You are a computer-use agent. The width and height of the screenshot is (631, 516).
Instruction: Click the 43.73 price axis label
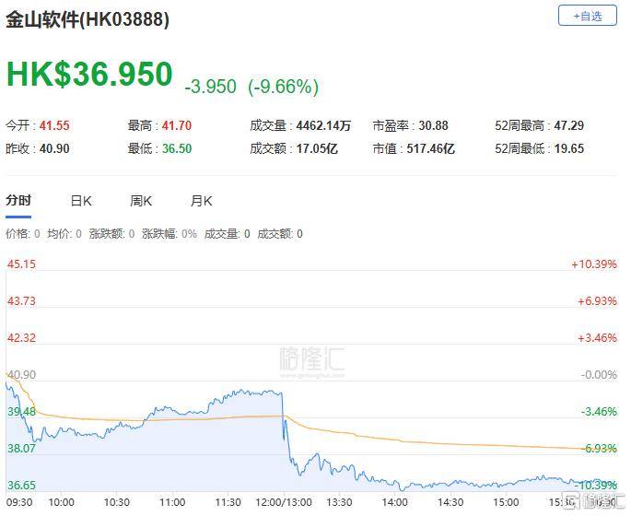[x=21, y=301]
